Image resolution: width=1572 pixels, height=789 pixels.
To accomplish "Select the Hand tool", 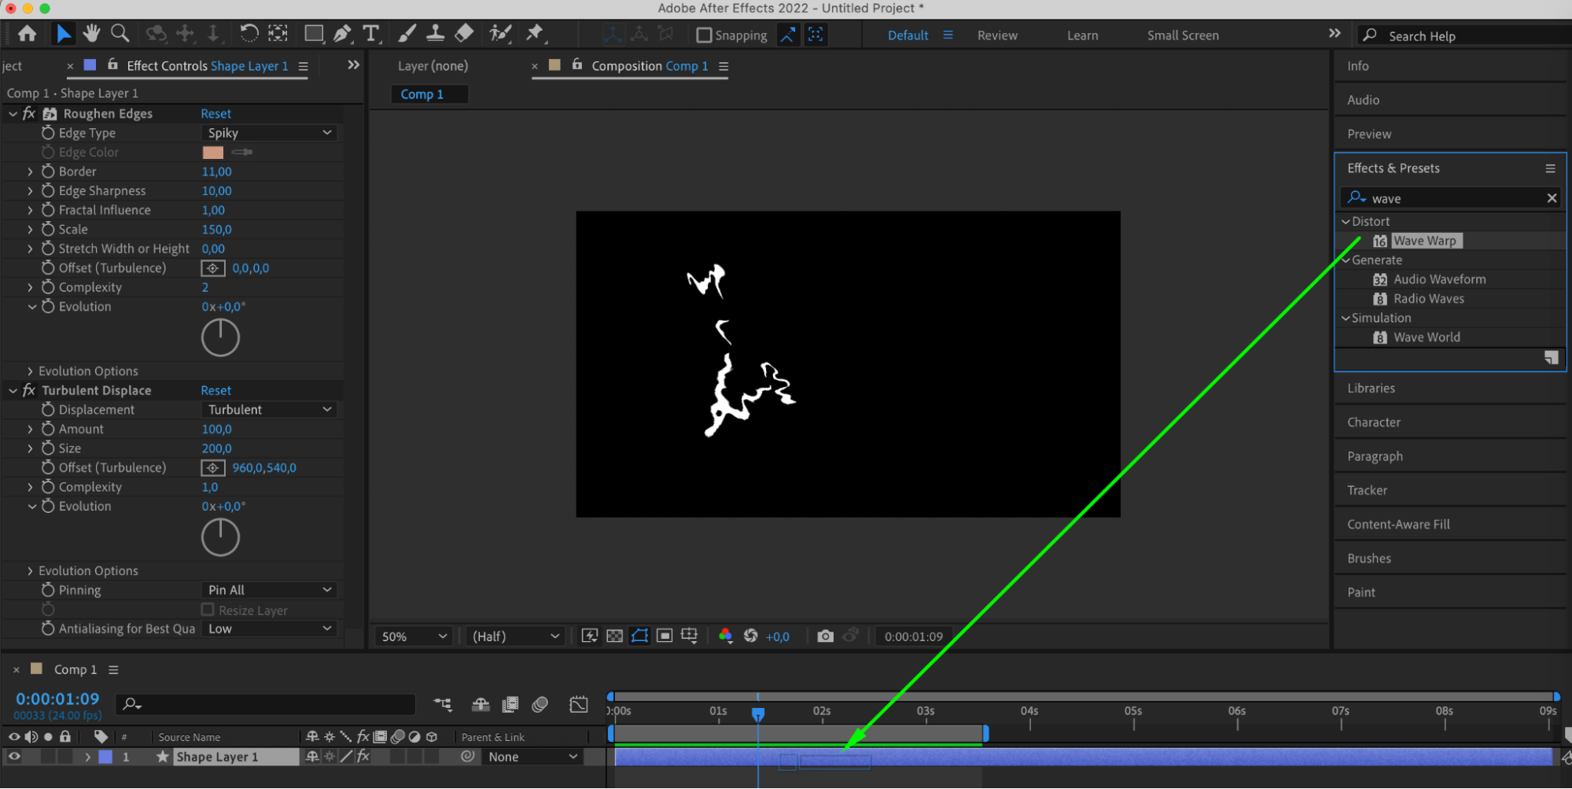I will coord(92,33).
